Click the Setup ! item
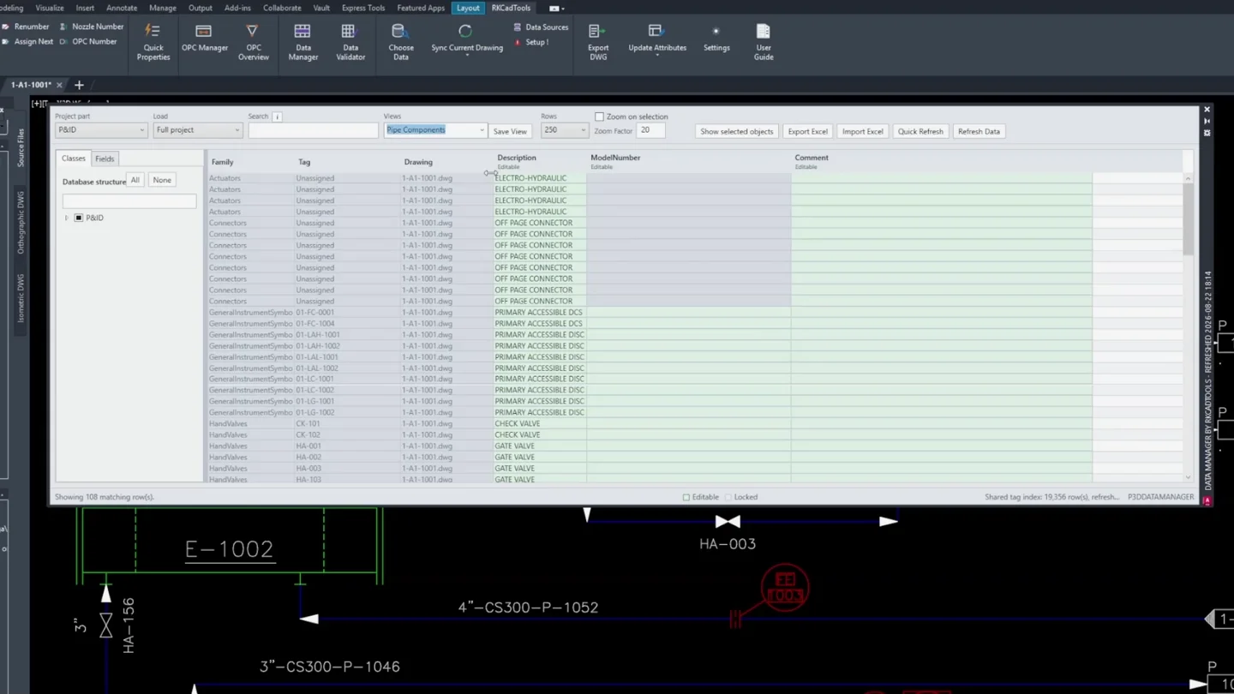 click(531, 42)
